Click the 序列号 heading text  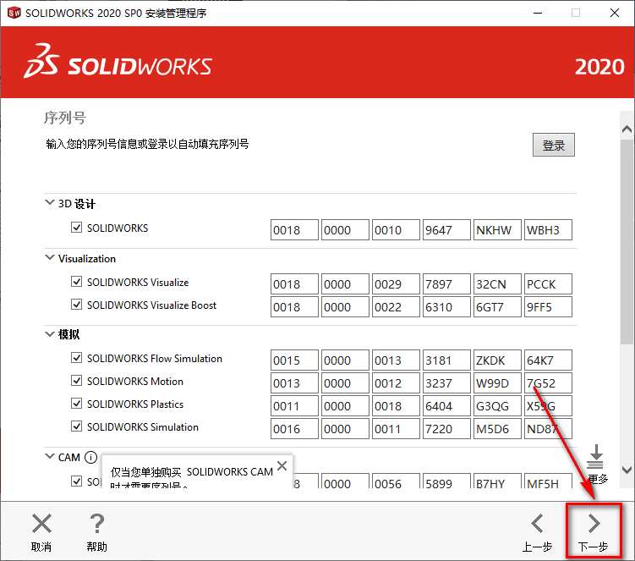click(x=65, y=118)
